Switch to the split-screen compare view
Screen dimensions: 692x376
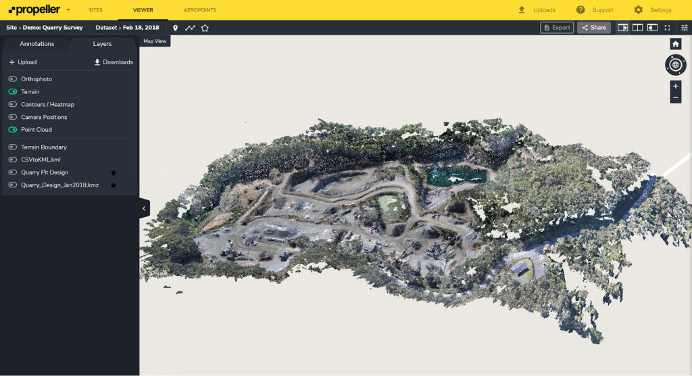point(637,28)
